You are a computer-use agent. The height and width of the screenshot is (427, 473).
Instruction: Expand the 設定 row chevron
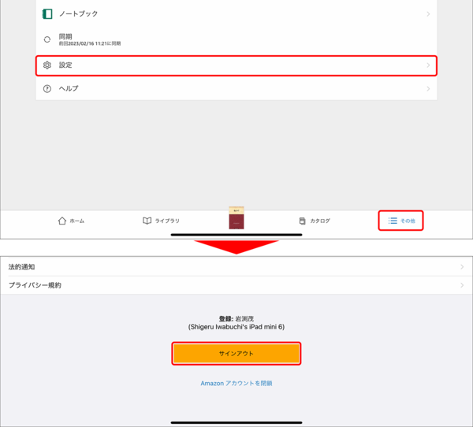pos(428,65)
